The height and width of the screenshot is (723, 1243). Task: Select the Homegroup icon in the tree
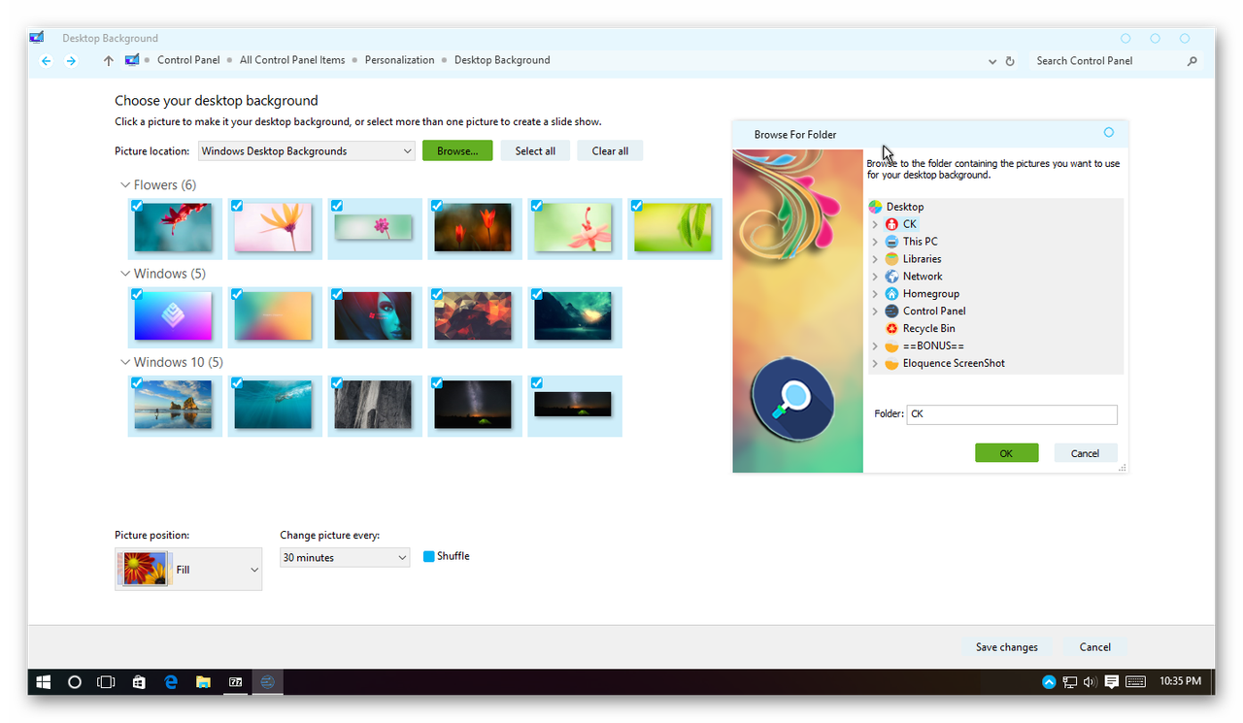pyautogui.click(x=891, y=294)
